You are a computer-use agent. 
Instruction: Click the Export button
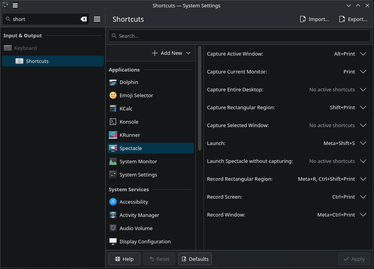pos(353,19)
